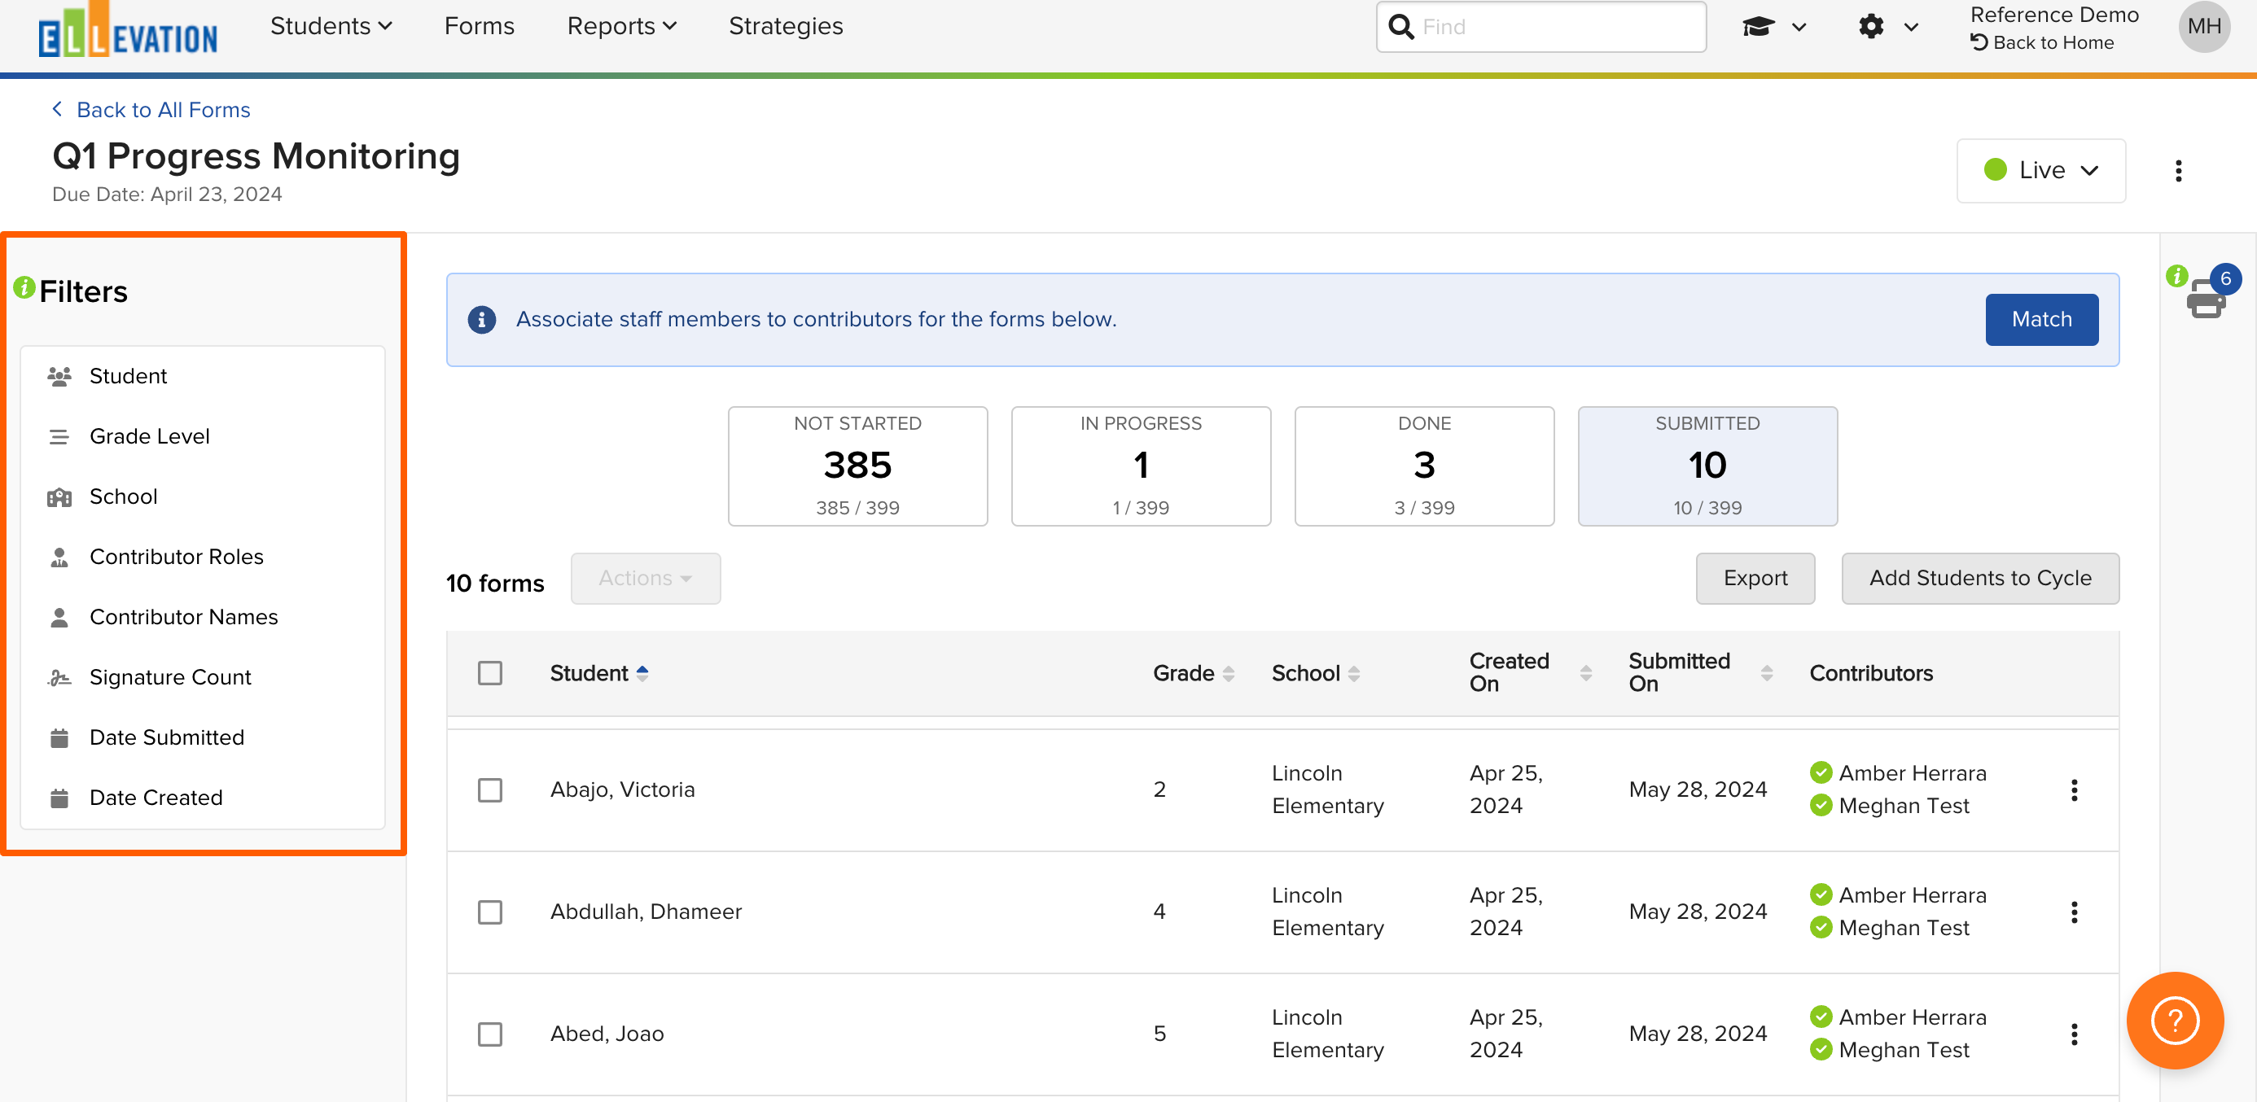Open the page kebab menu near Live
This screenshot has height=1102, width=2257.
[x=2178, y=171]
